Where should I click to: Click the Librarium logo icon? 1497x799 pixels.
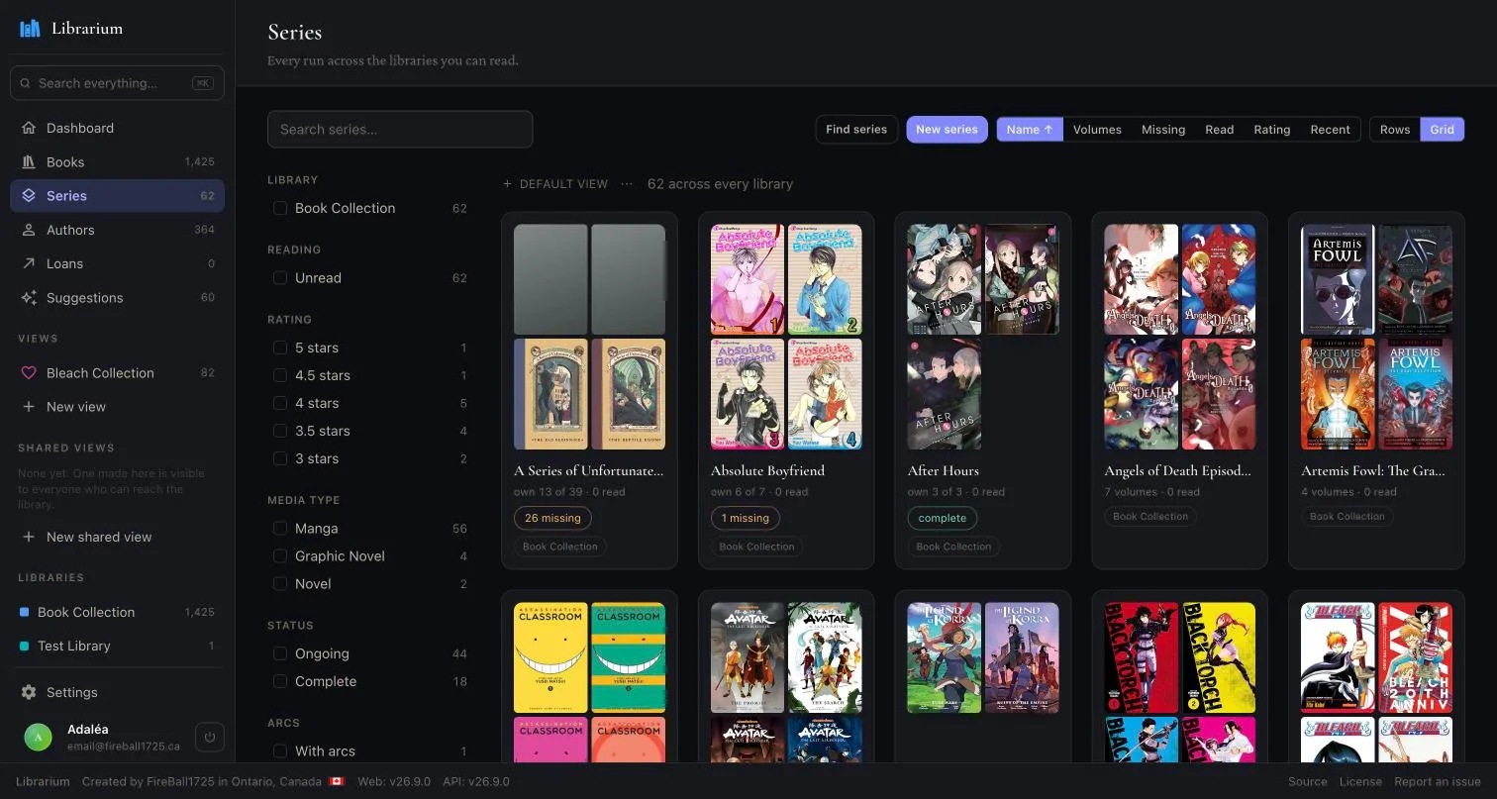click(x=30, y=28)
